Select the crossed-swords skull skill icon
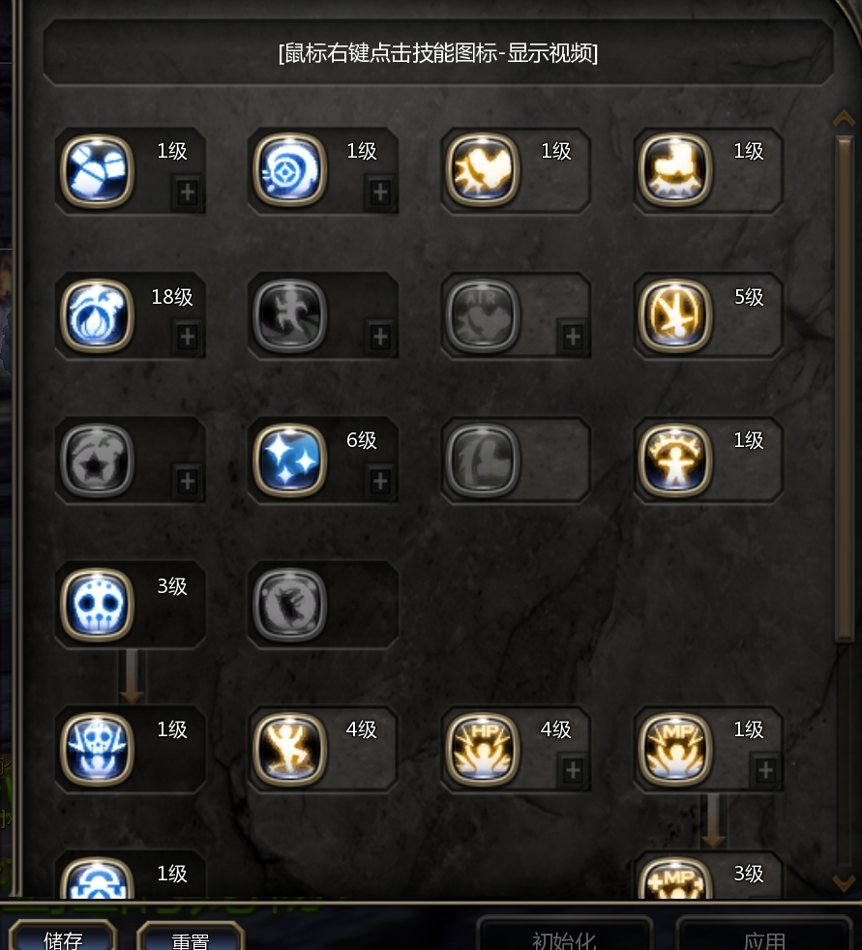This screenshot has width=862, height=950. click(97, 749)
